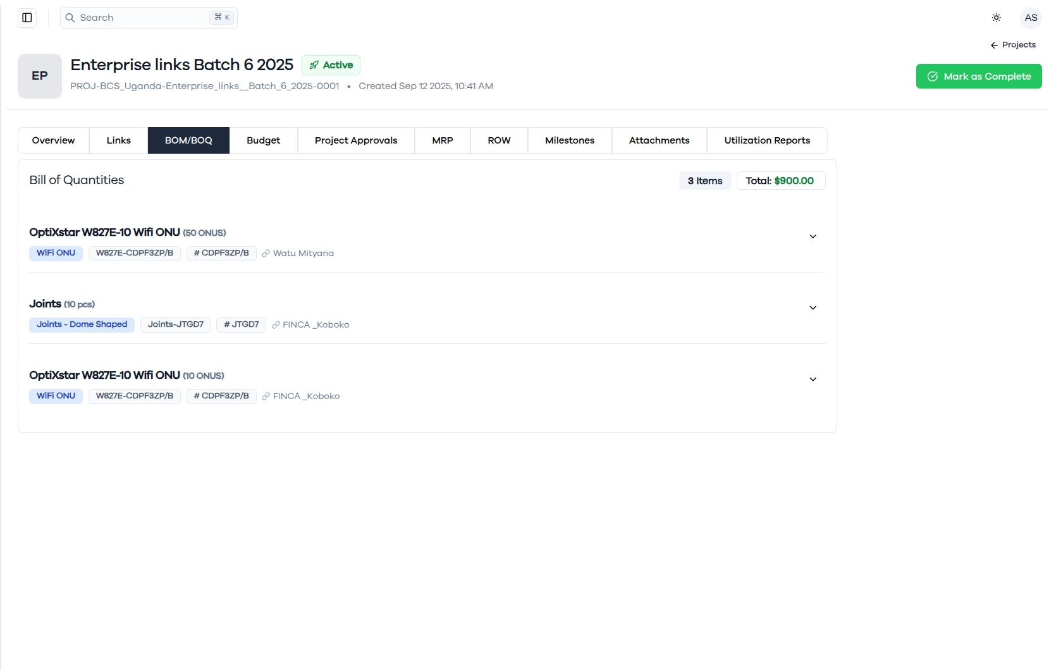Open the Overview tab
The image size is (1049, 671).
tap(54, 140)
